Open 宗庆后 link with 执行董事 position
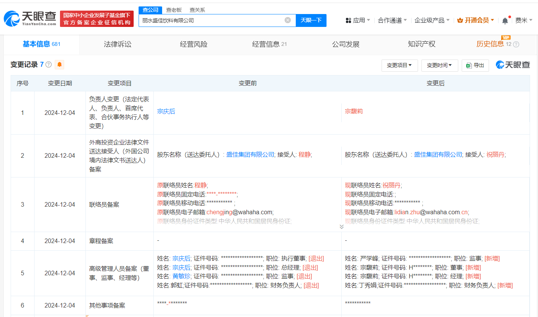The height and width of the screenshot is (317, 538). 181,259
